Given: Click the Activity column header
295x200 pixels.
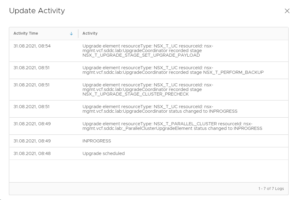Looking at the screenshot, I should 90,33.
